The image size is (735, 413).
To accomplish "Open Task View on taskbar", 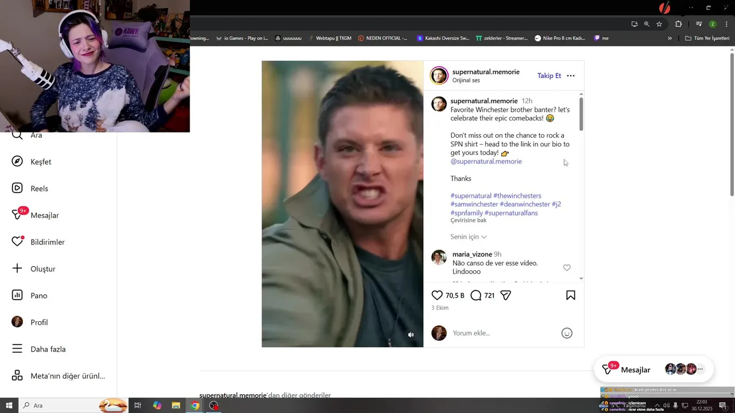I will coord(138,406).
